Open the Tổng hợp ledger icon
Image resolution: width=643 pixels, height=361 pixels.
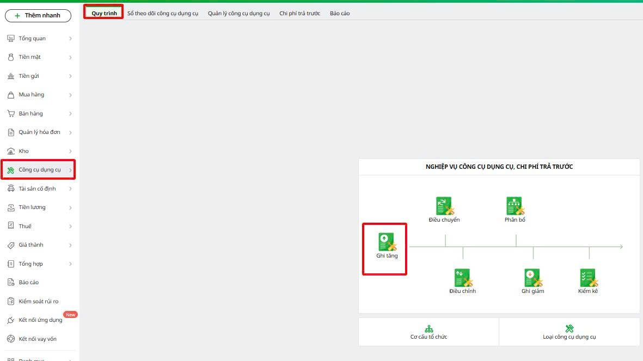click(x=11, y=264)
